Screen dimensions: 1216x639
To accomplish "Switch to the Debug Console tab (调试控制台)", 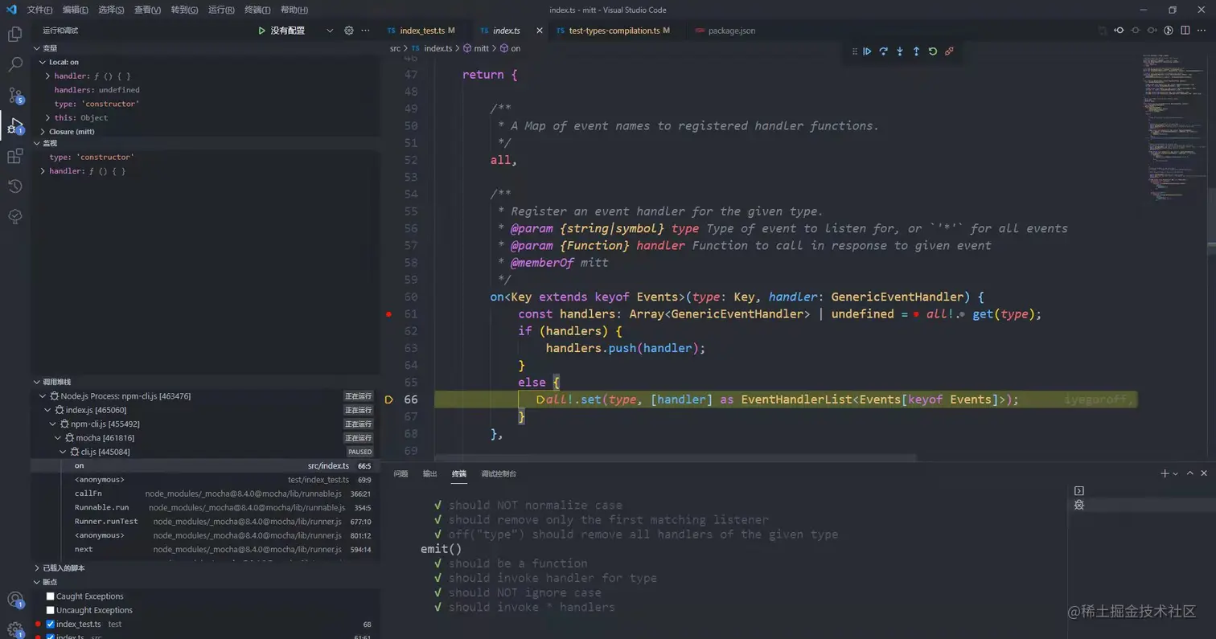I will 499,474.
